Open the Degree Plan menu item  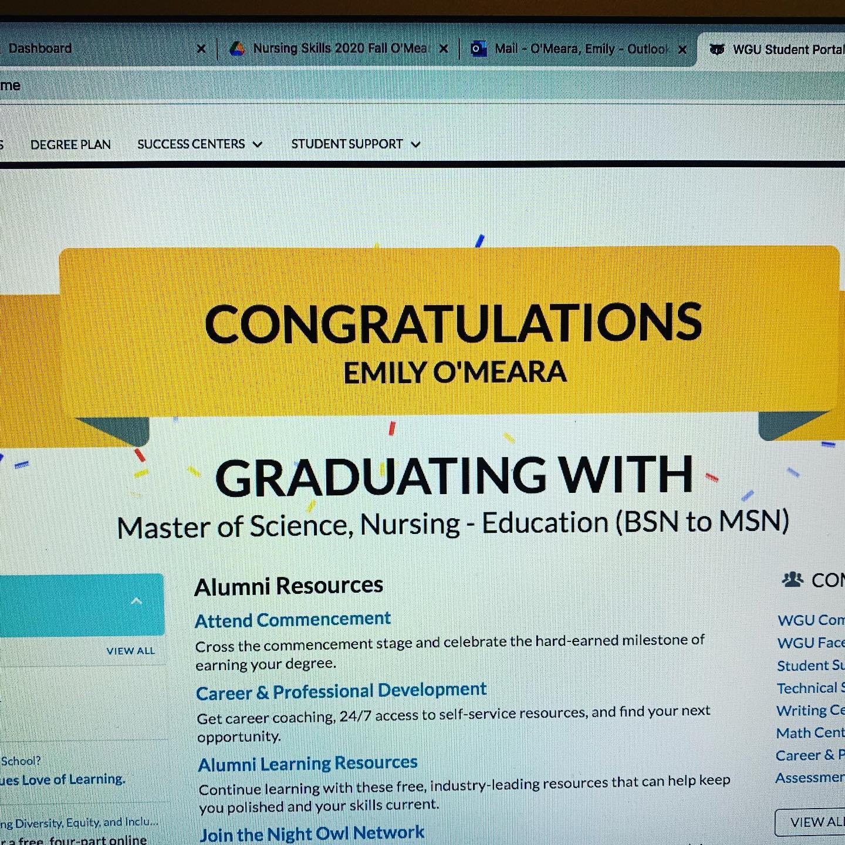point(70,145)
